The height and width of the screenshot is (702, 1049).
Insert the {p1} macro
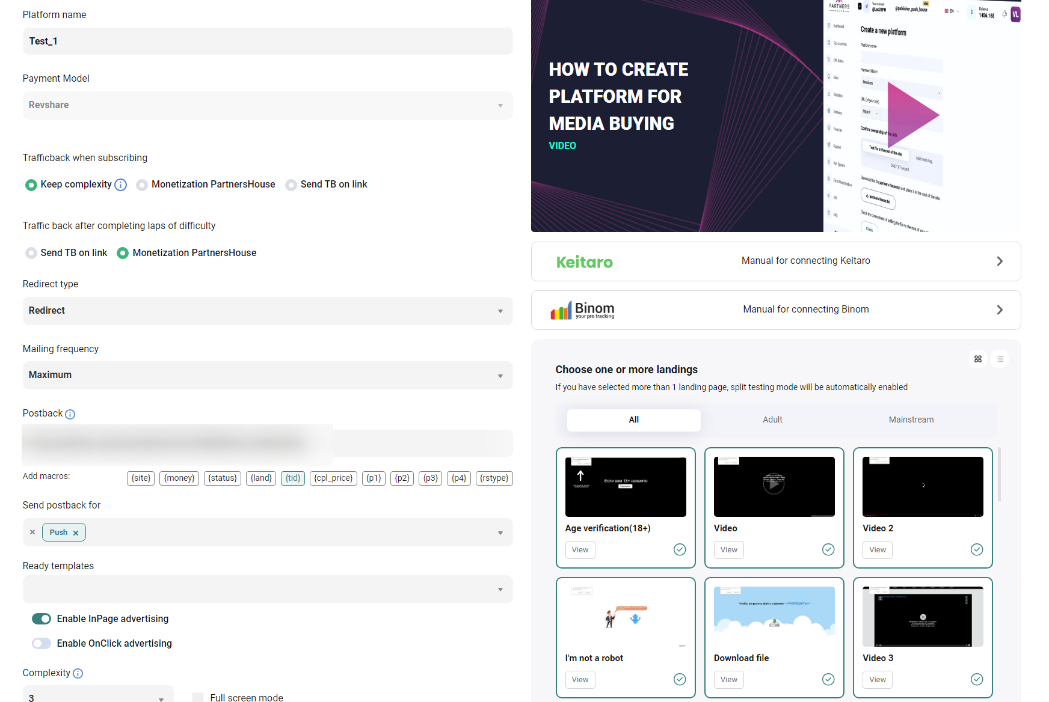pyautogui.click(x=374, y=478)
